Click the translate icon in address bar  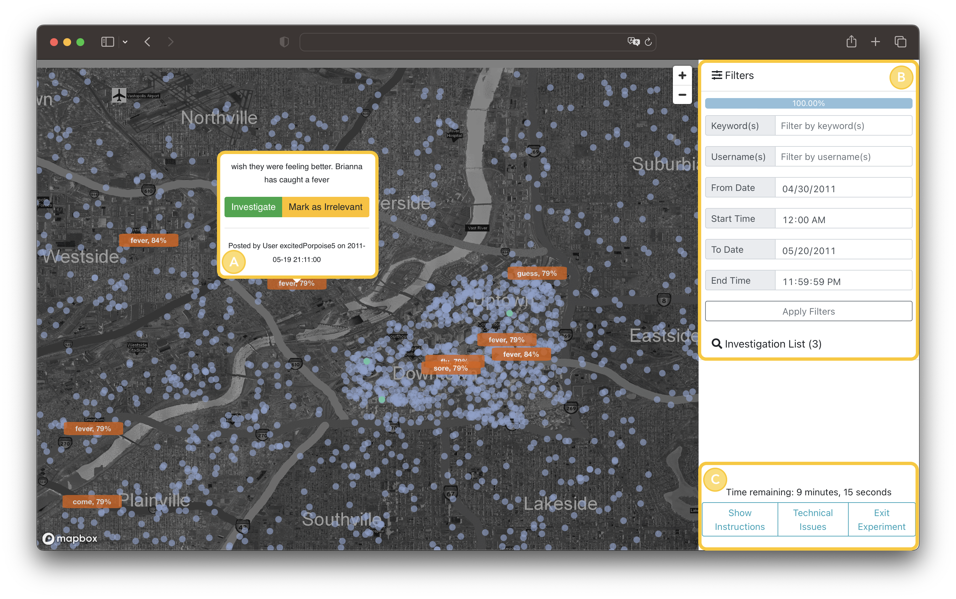click(633, 41)
